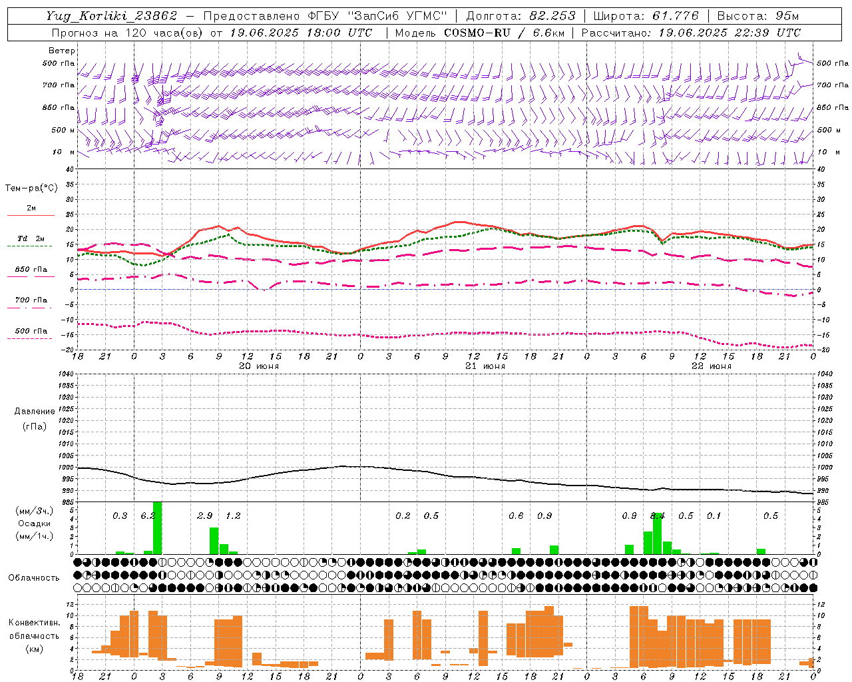
Task: Click the 'Td 2м' dew point legend label
Action: tap(31, 238)
